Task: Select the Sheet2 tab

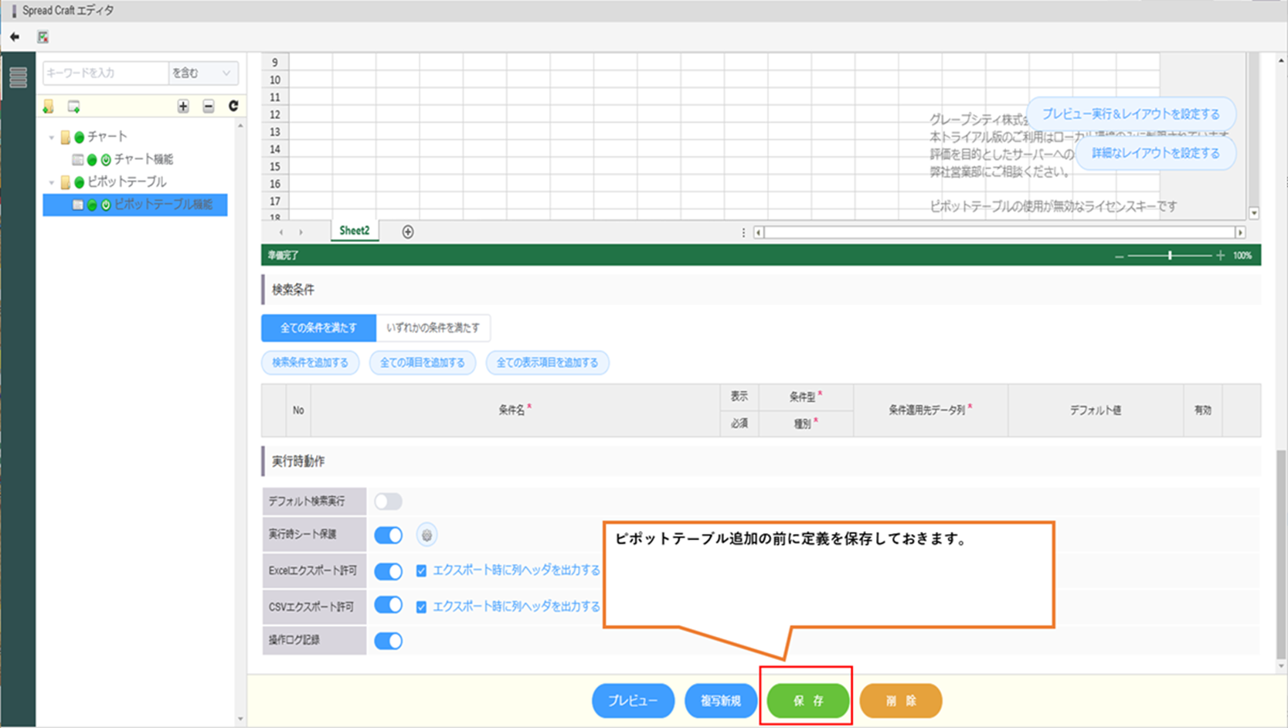Action: click(x=354, y=231)
